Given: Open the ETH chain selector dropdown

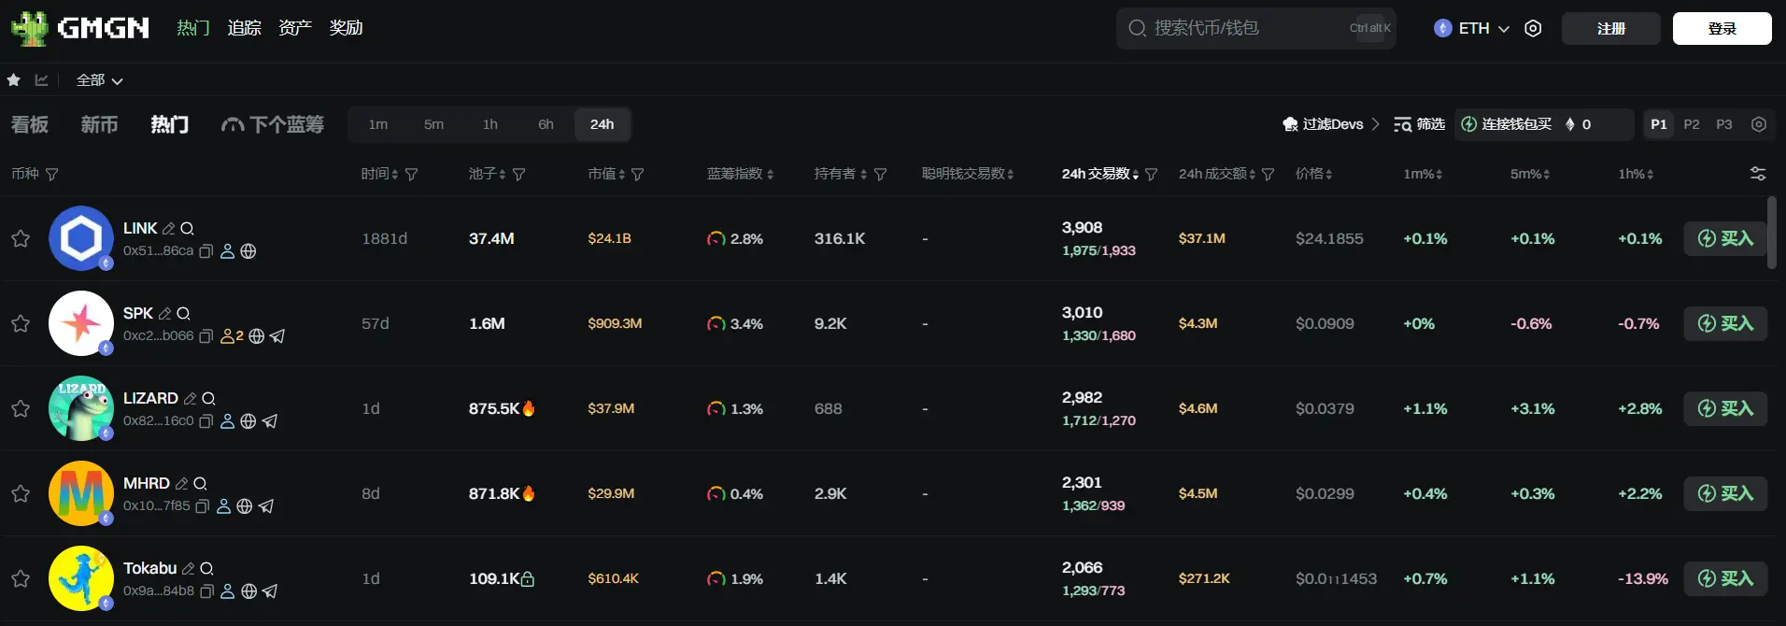Looking at the screenshot, I should point(1472,29).
